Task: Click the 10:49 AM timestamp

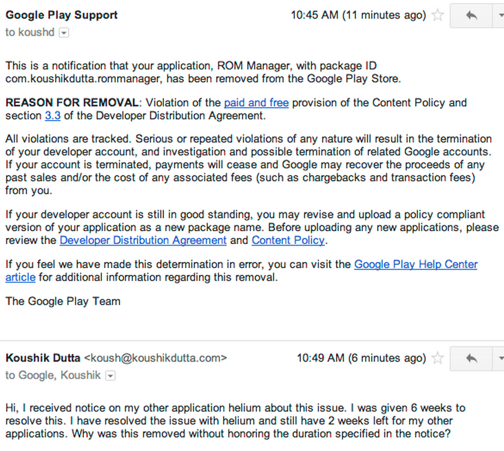Action: pyautogui.click(x=361, y=358)
